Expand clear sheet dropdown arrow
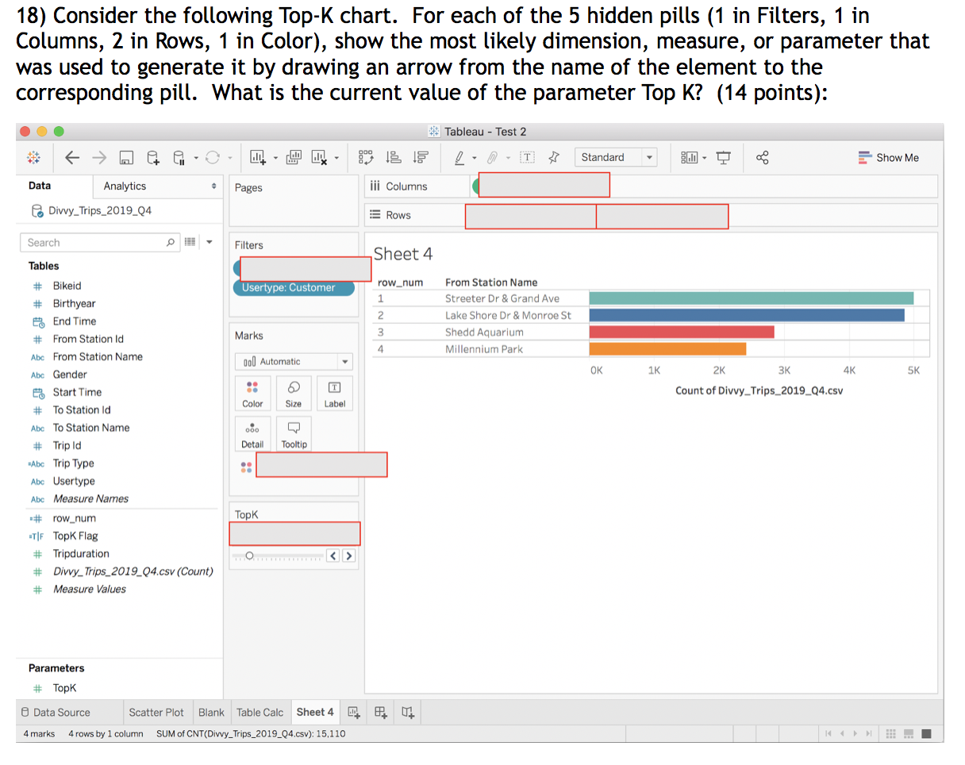 point(336,158)
